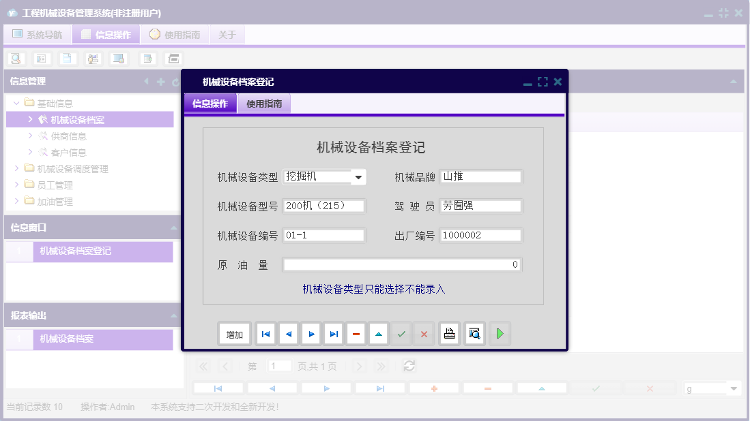The image size is (750, 421).
Task: Go to the next record
Action: pyautogui.click(x=311, y=333)
